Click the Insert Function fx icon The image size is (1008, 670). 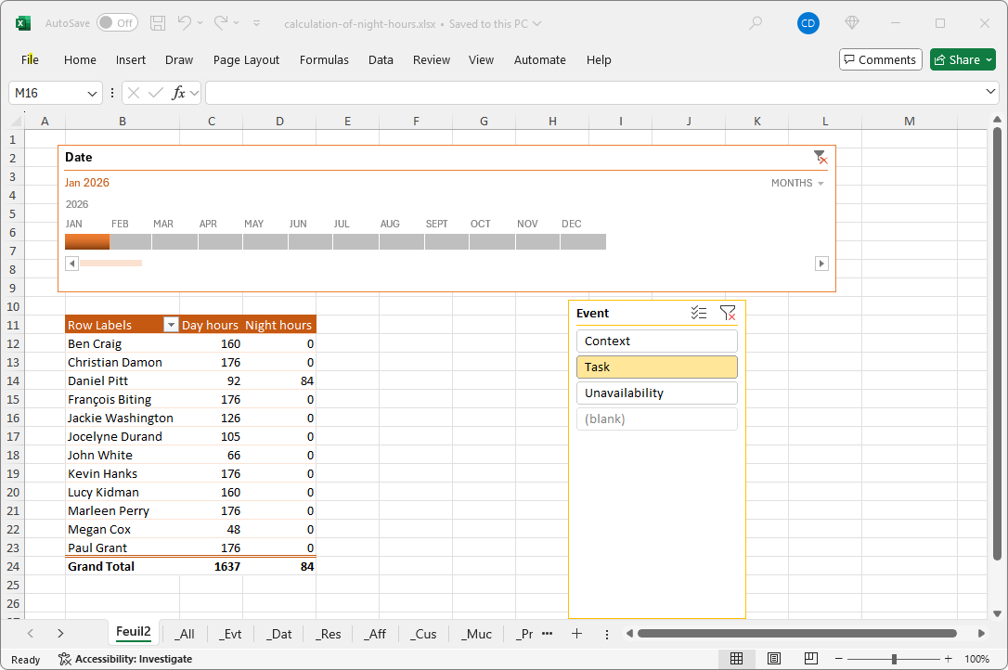179,93
